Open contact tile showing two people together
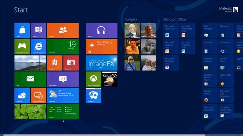The width and height of the screenshot is (243, 136). click(148, 63)
